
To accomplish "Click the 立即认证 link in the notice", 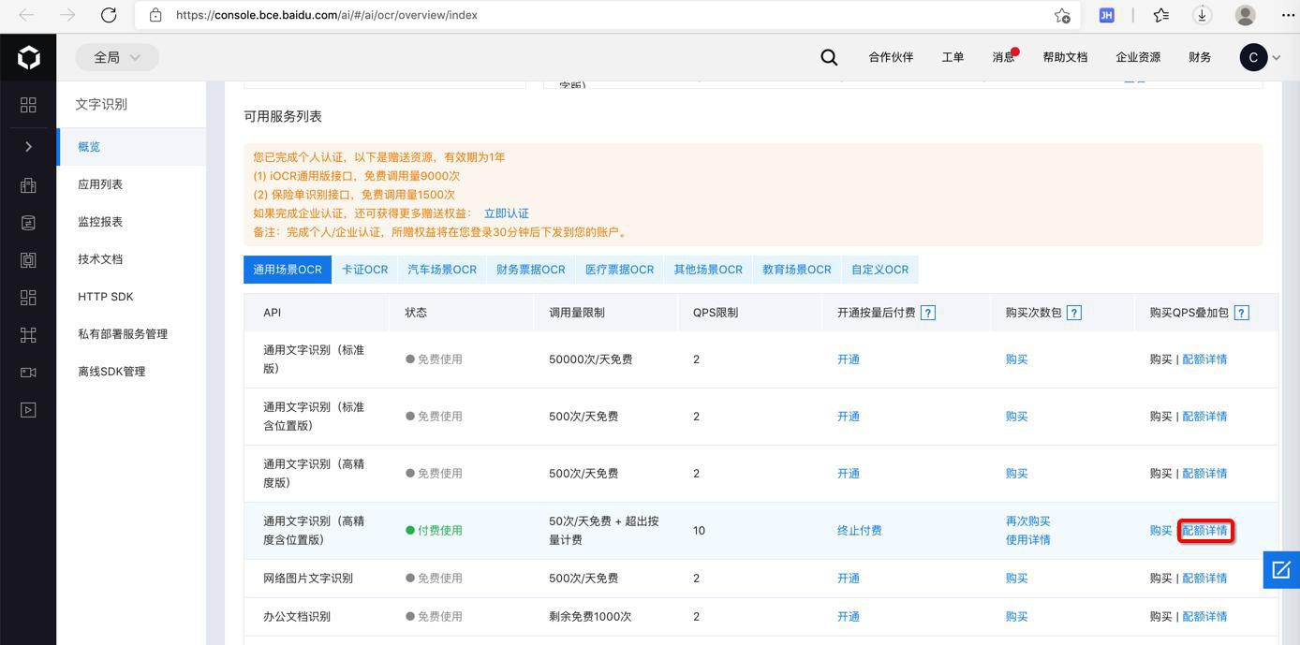I will [507, 213].
